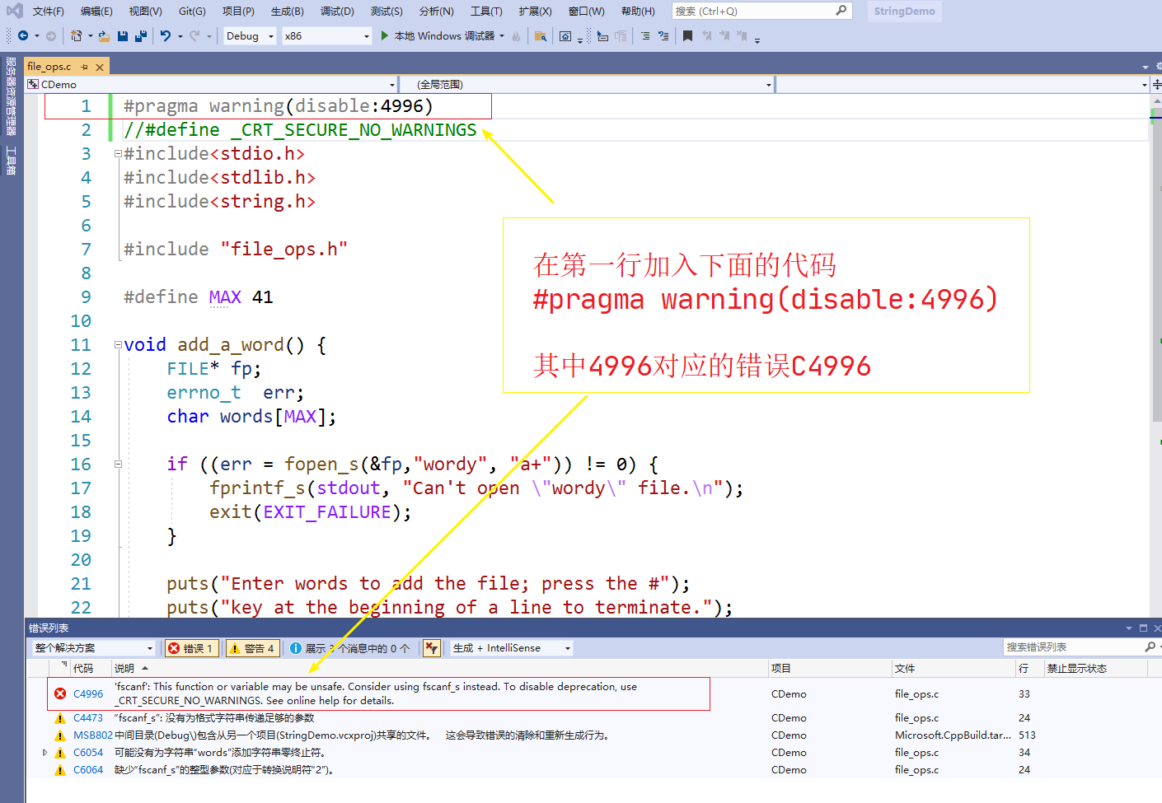This screenshot has width=1162, height=803.
Task: Open the undo history dropdown arrow
Action: [180, 35]
